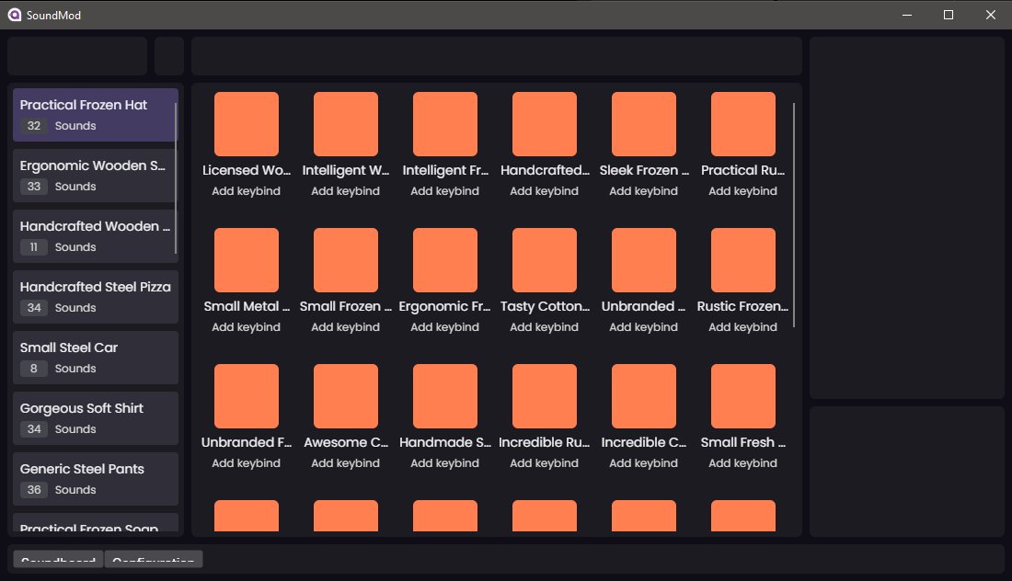Add keybind for Awesome C... sound
The image size is (1012, 581).
[345, 463]
